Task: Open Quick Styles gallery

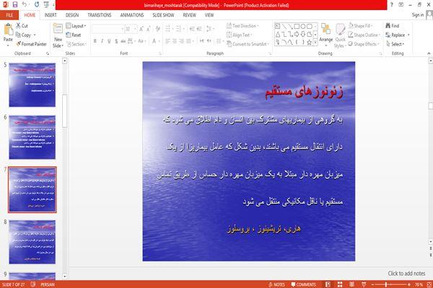Action: coord(340,36)
